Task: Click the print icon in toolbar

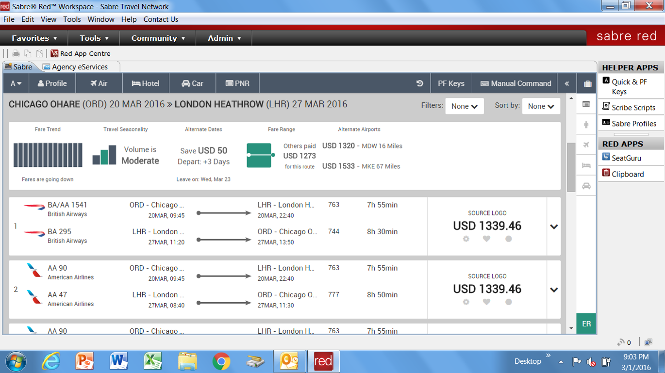Action: tap(16, 53)
